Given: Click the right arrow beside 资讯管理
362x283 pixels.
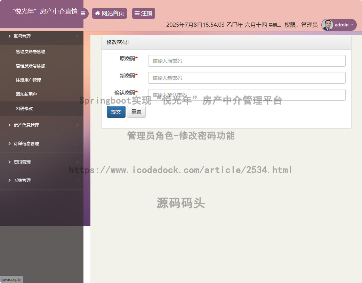Looking at the screenshot, I should point(77,162).
